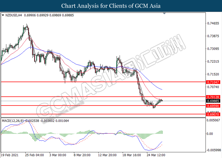The height and width of the screenshot is (158, 222).
Task: Click the 0.71520 price axis value
Action: (x=213, y=74)
